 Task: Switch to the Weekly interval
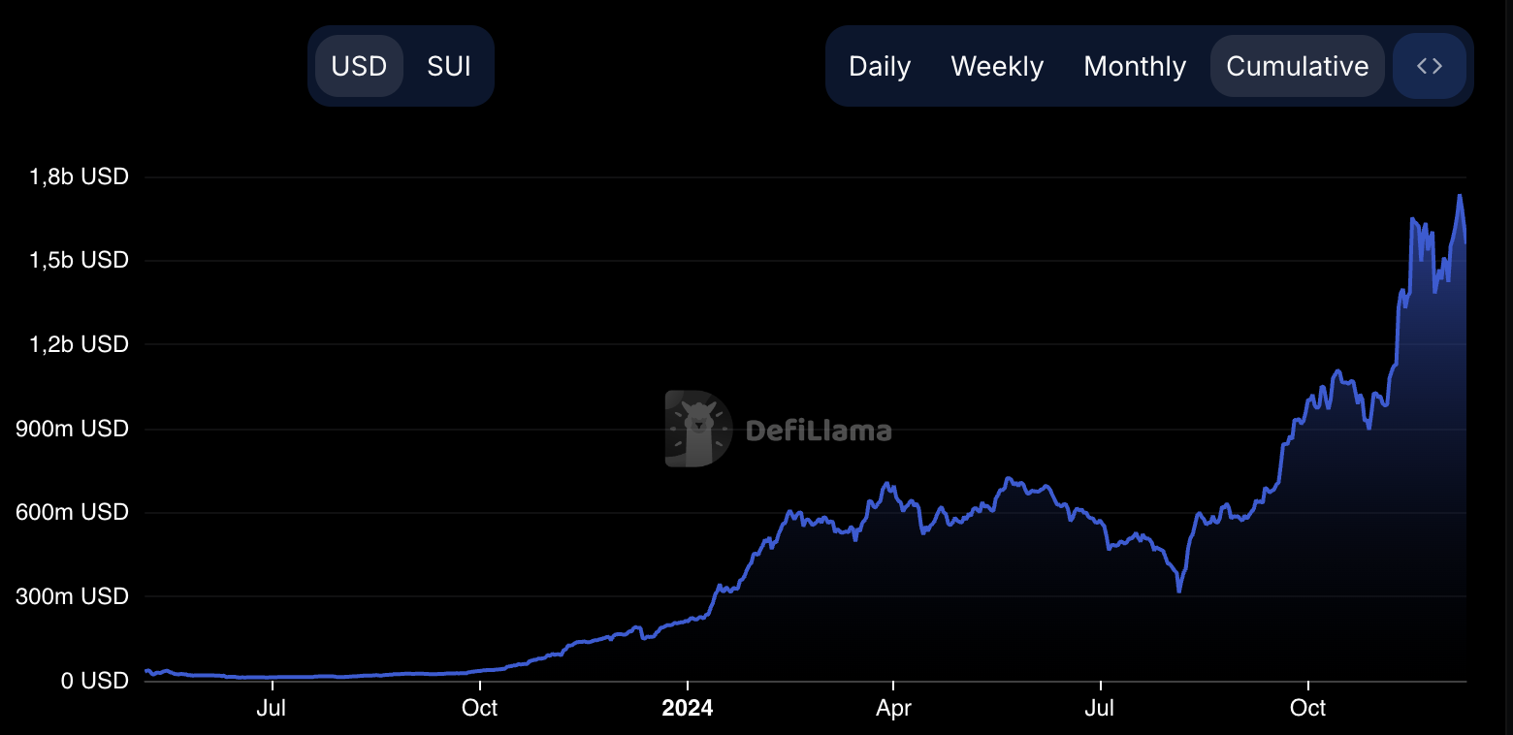click(997, 66)
